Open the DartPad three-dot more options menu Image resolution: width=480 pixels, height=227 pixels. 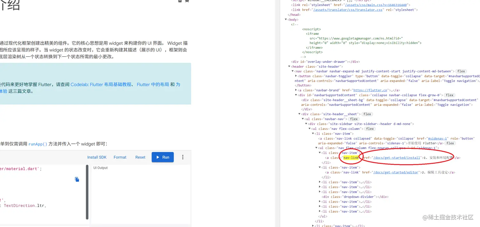click(183, 157)
